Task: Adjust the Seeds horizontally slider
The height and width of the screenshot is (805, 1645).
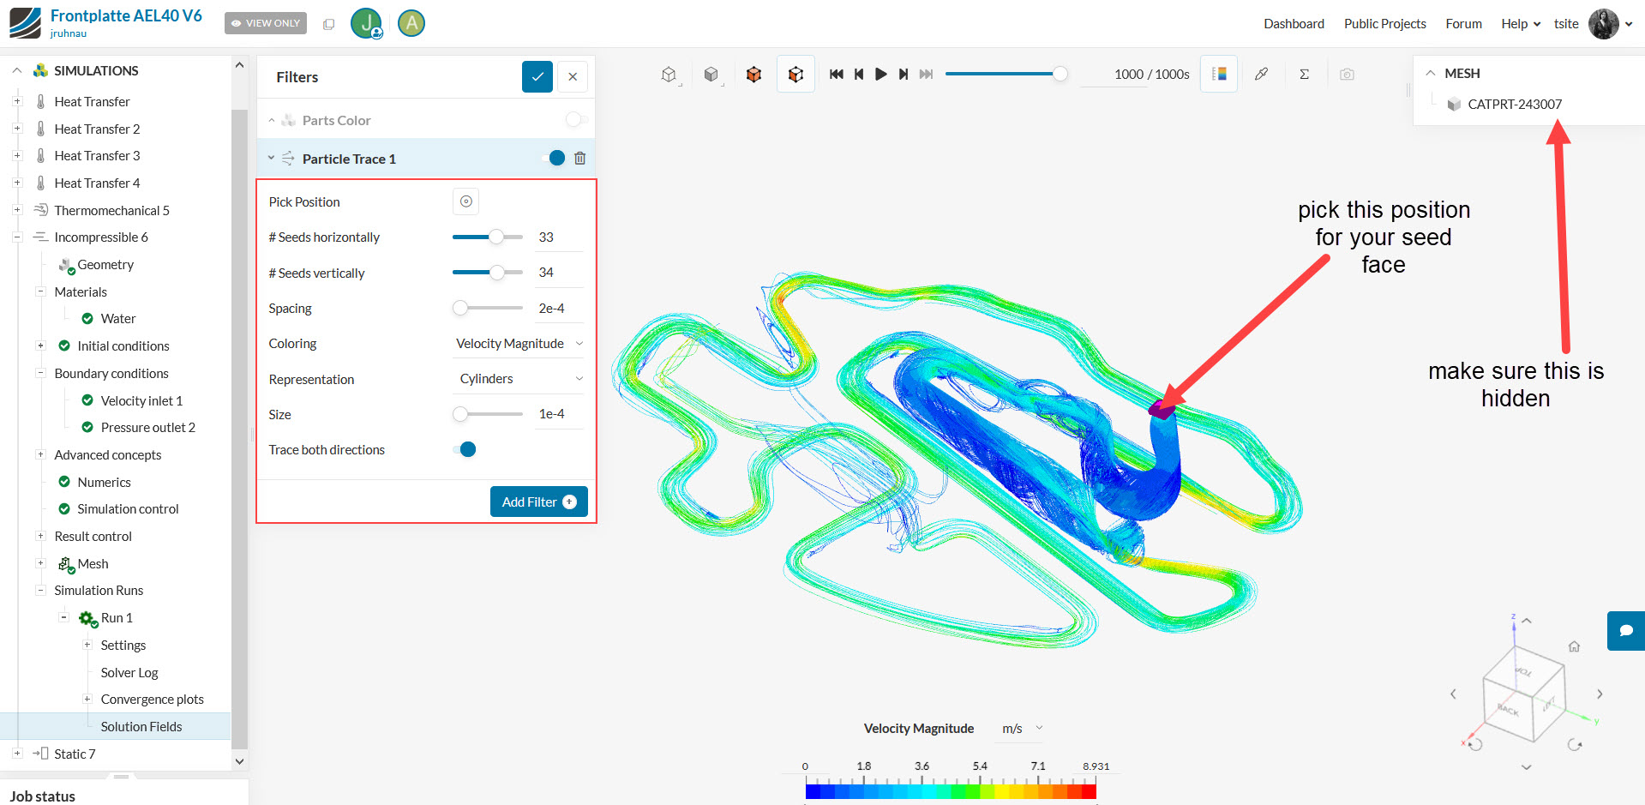Action: (x=496, y=237)
